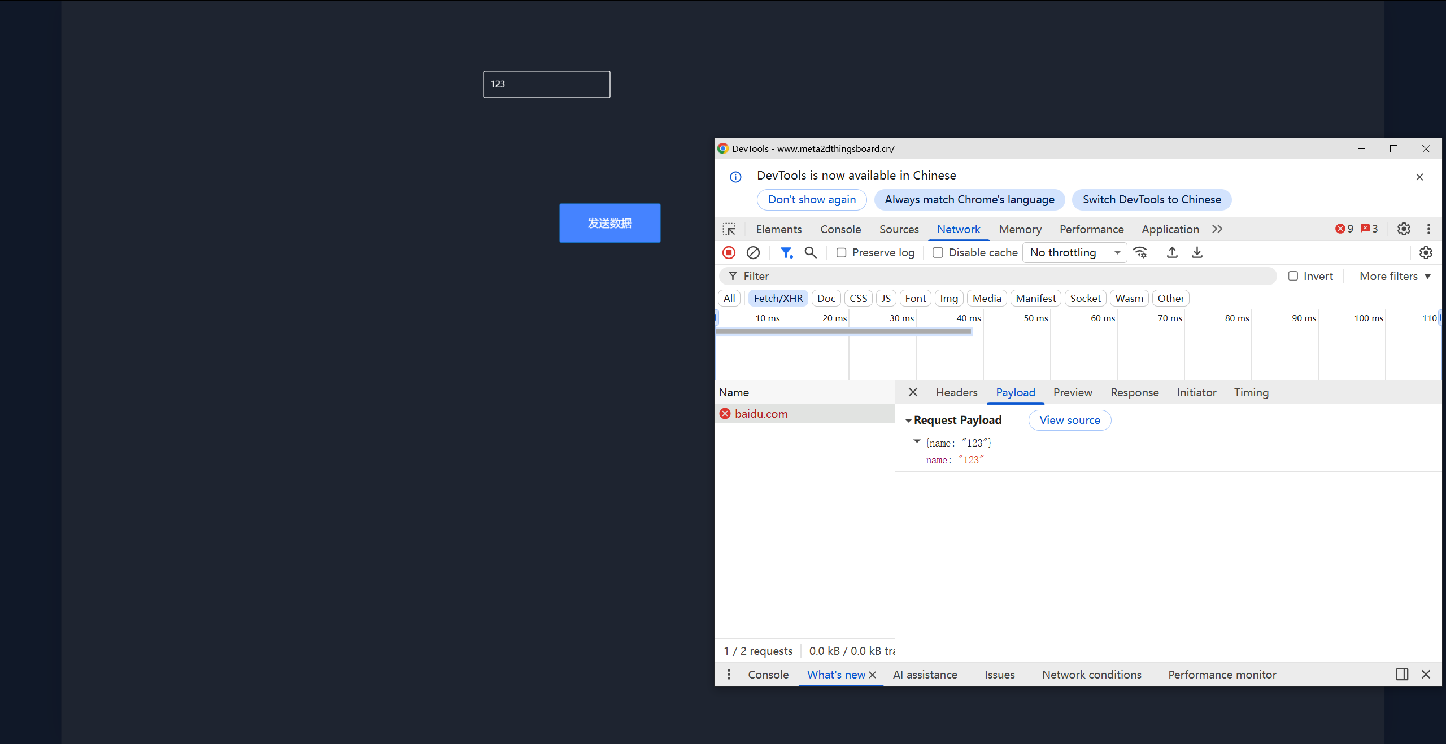Screen dimensions: 1446x744
Task: Clear the network log
Action: 753,252
